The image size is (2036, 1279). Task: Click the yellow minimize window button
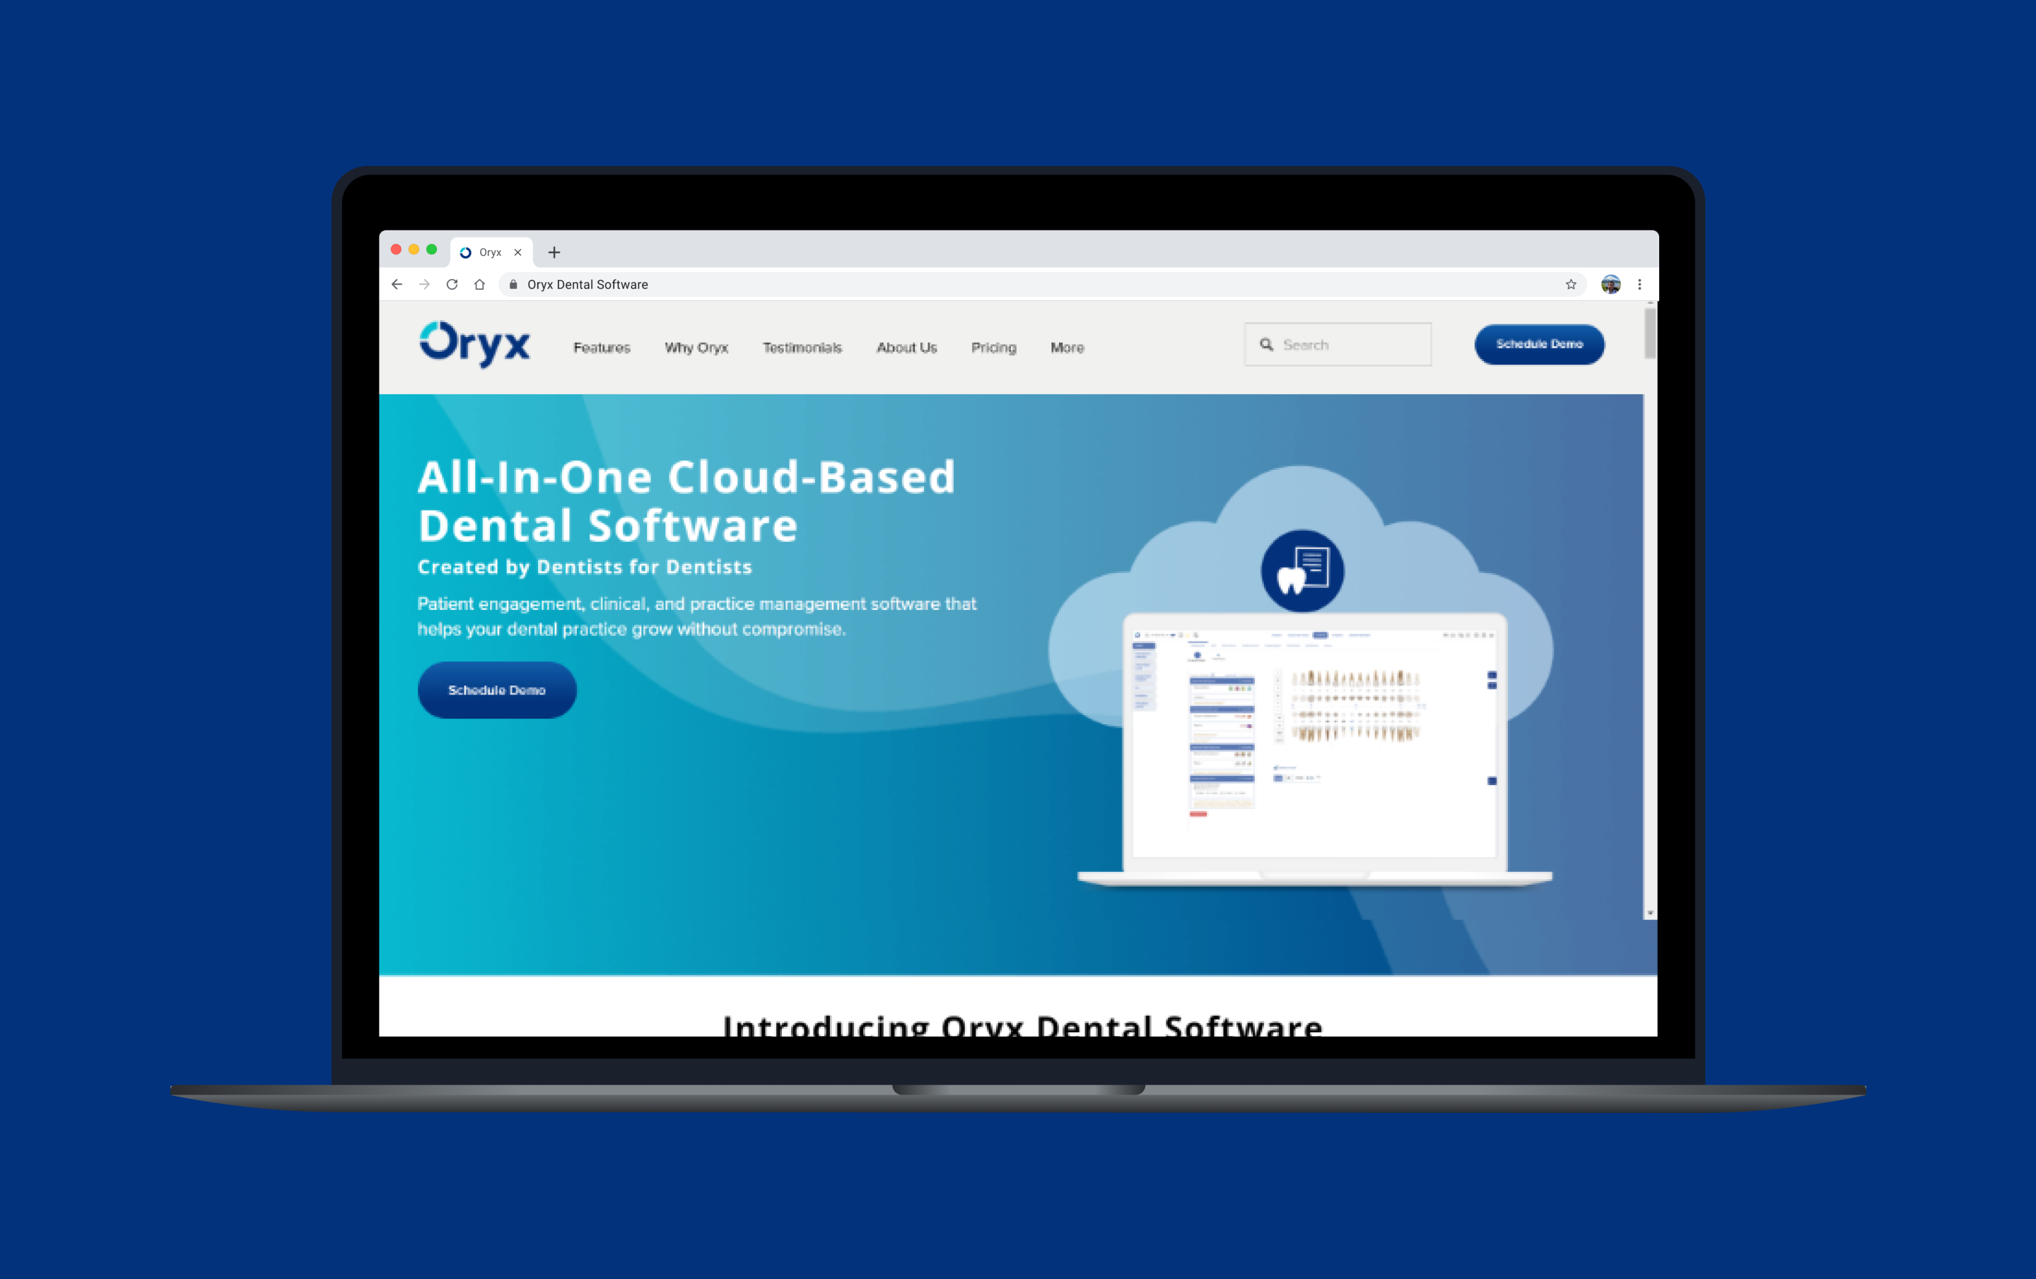pos(414,249)
